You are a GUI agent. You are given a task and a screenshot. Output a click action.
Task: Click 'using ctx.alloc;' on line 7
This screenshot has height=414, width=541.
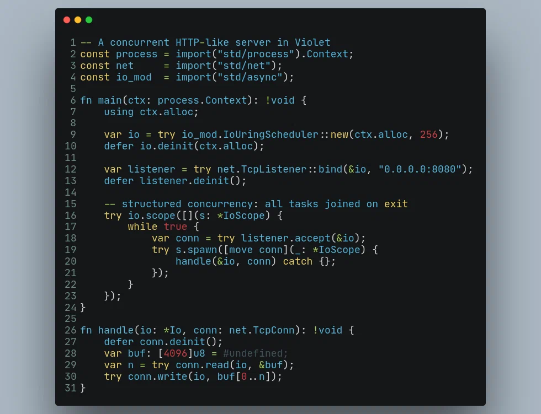pos(151,112)
